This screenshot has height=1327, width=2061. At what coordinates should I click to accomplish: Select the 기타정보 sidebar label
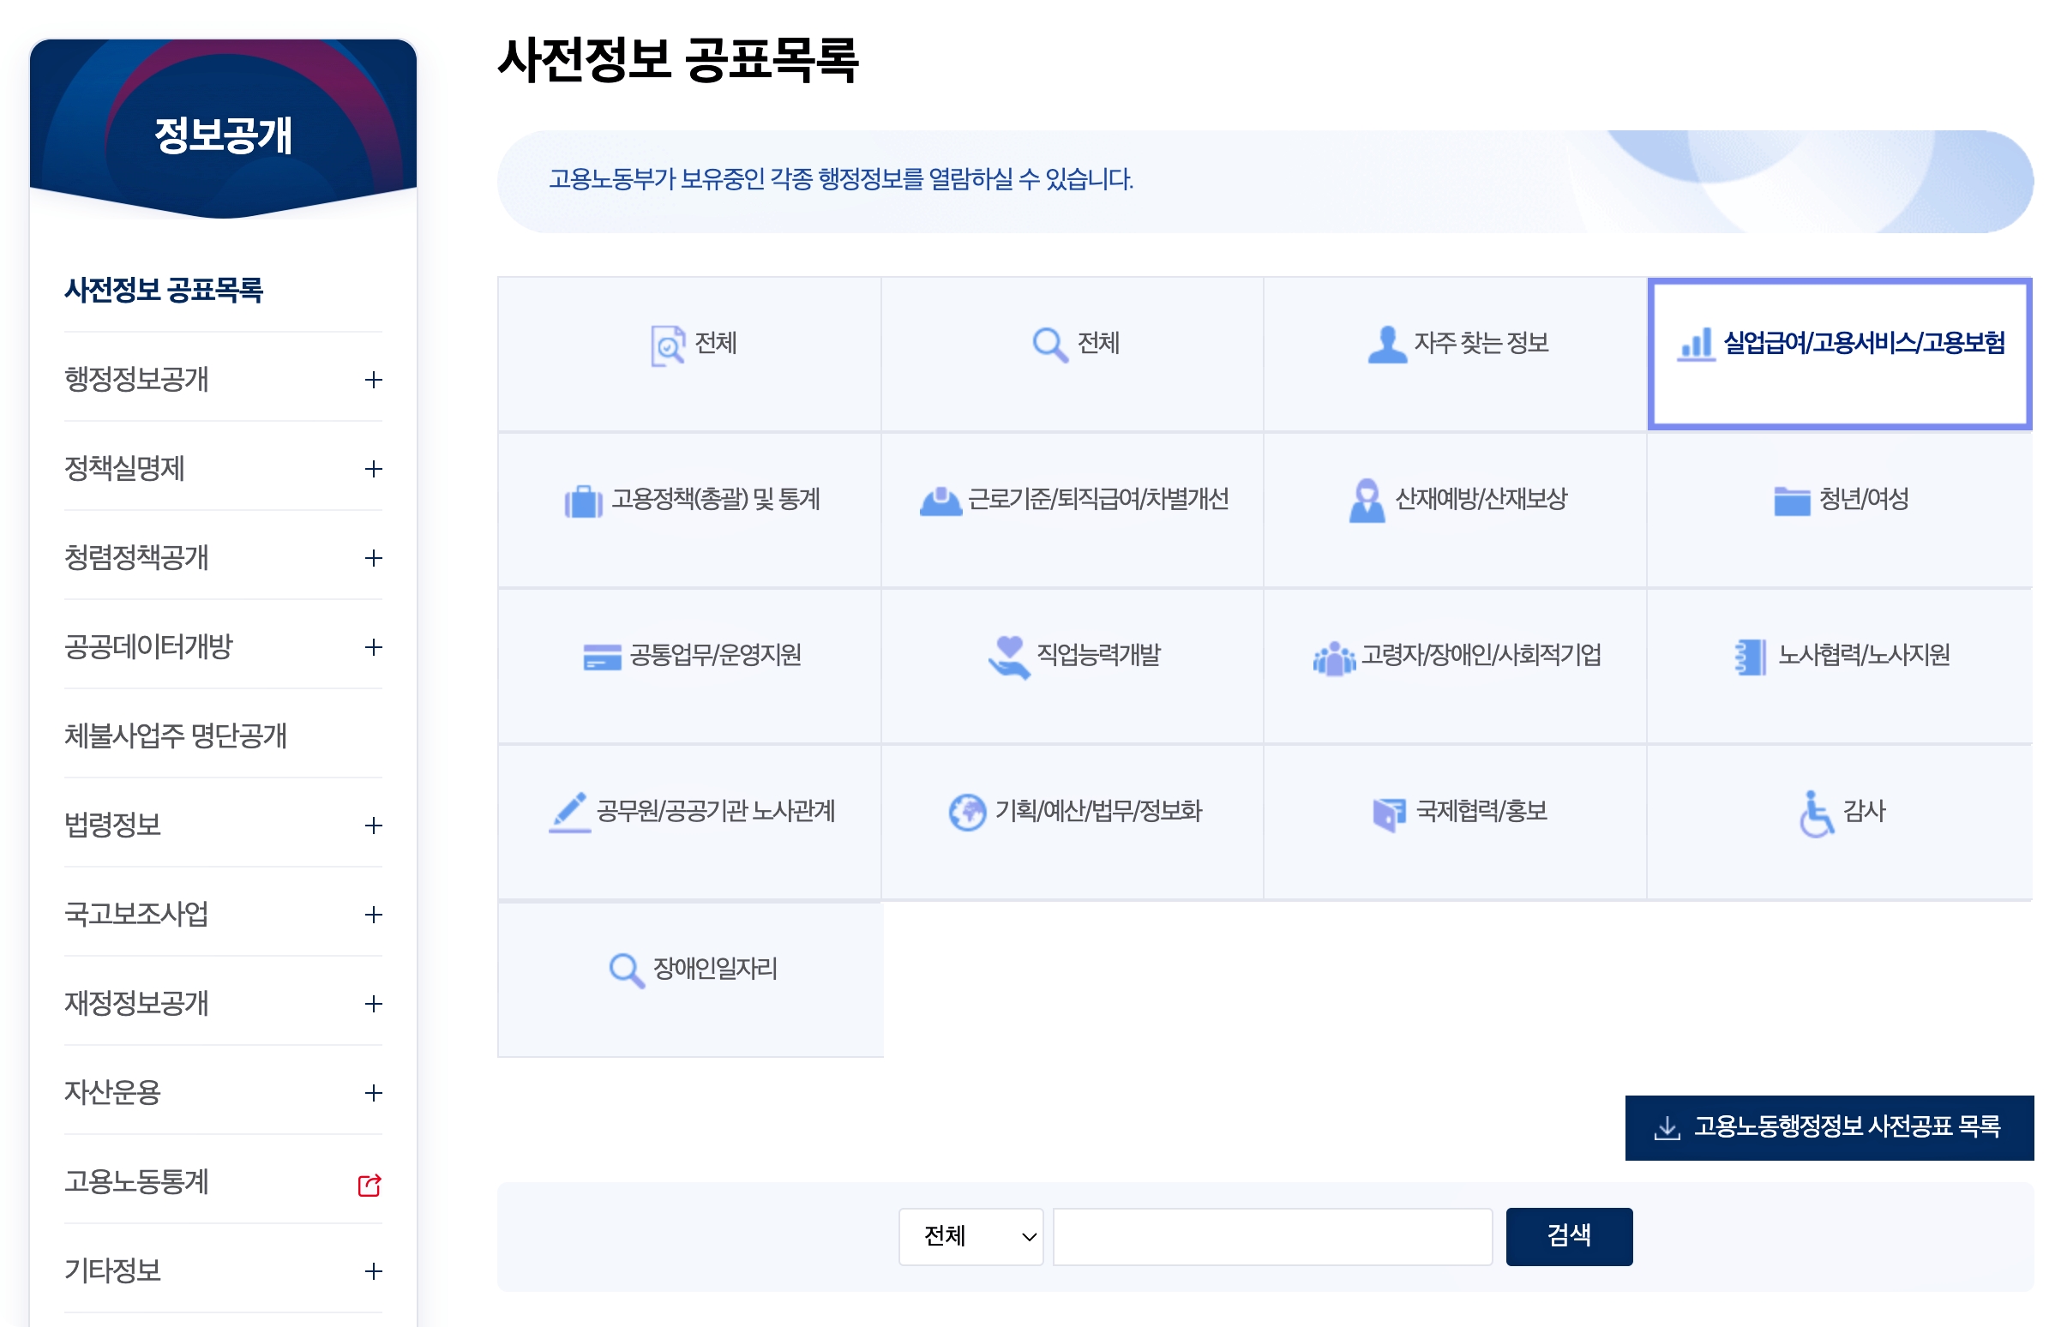coord(112,1271)
